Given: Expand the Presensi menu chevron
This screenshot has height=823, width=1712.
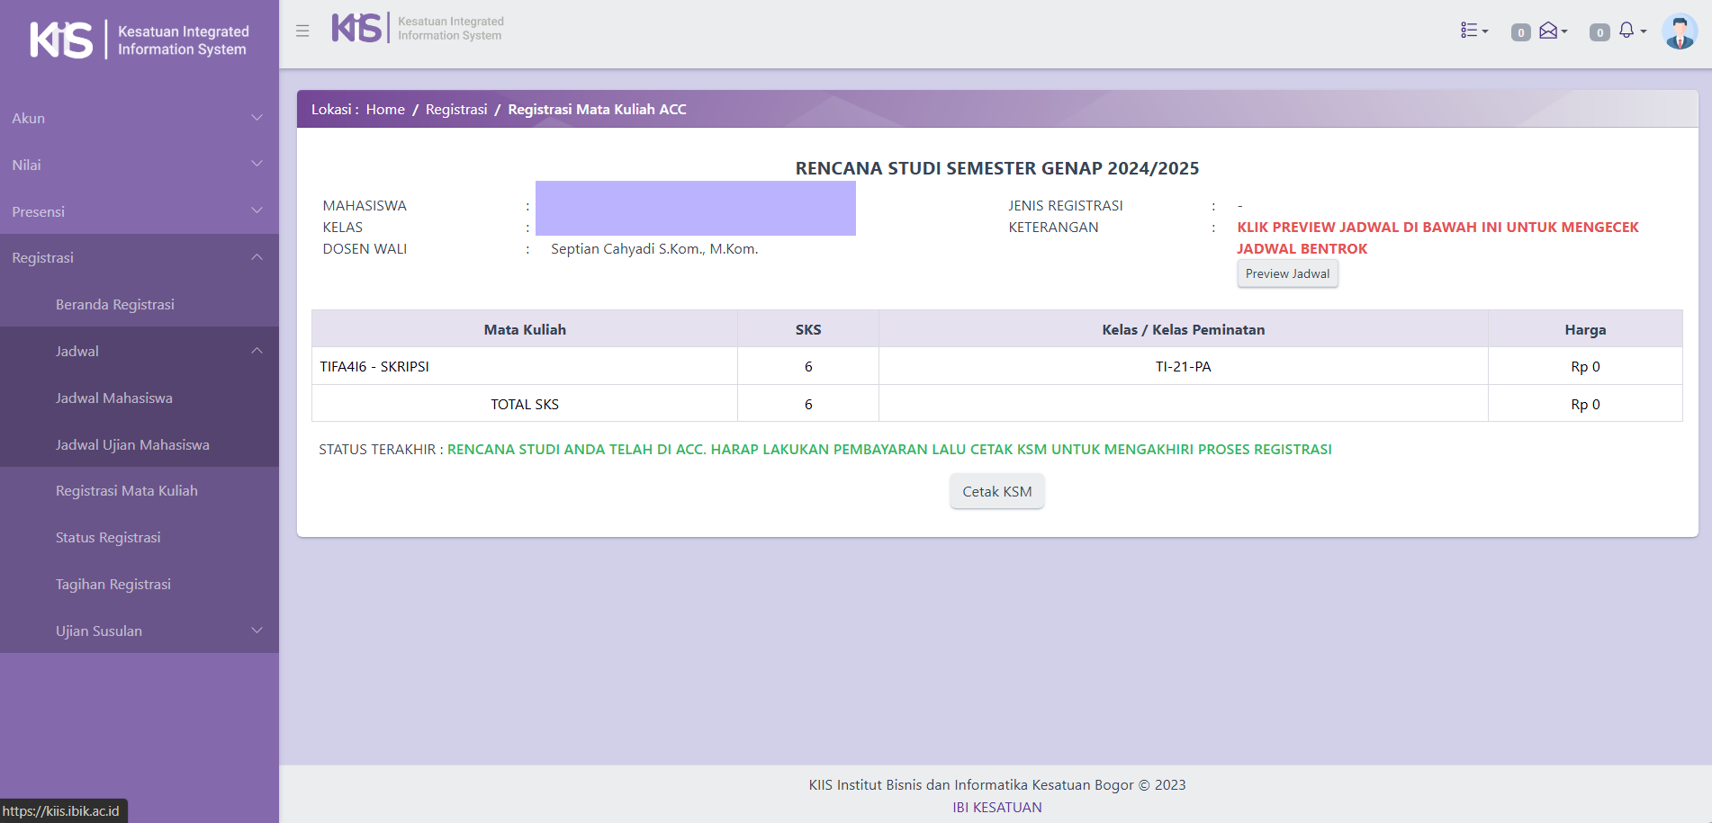Looking at the screenshot, I should [x=257, y=211].
